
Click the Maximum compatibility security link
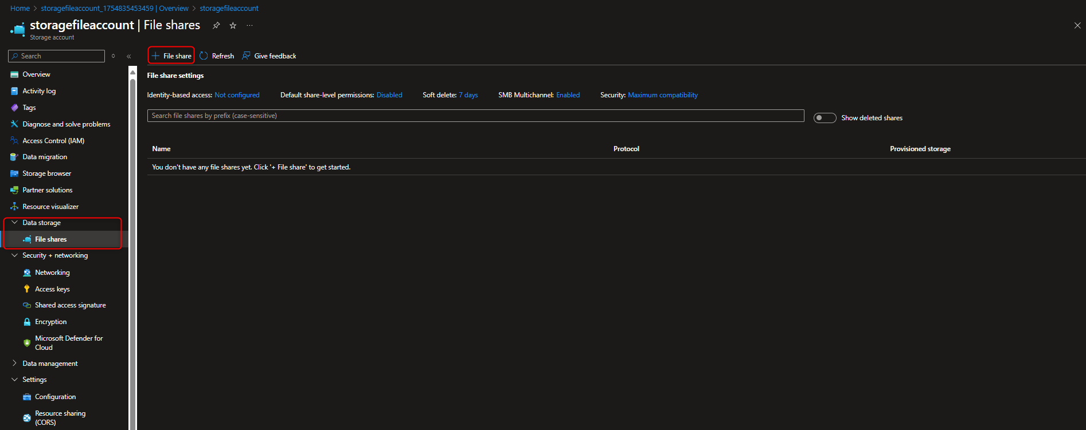tap(663, 95)
